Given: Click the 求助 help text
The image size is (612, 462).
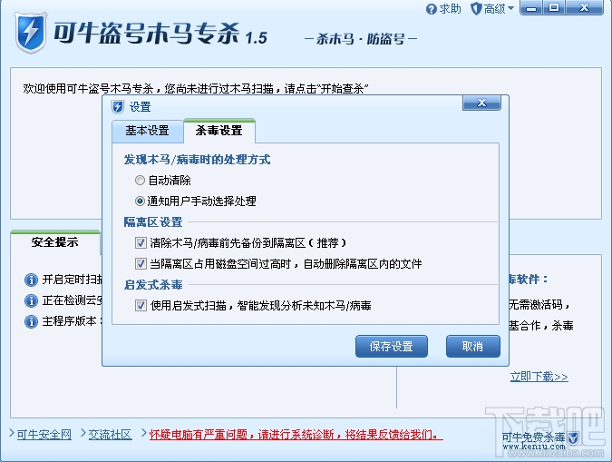Looking at the screenshot, I should (450, 9).
